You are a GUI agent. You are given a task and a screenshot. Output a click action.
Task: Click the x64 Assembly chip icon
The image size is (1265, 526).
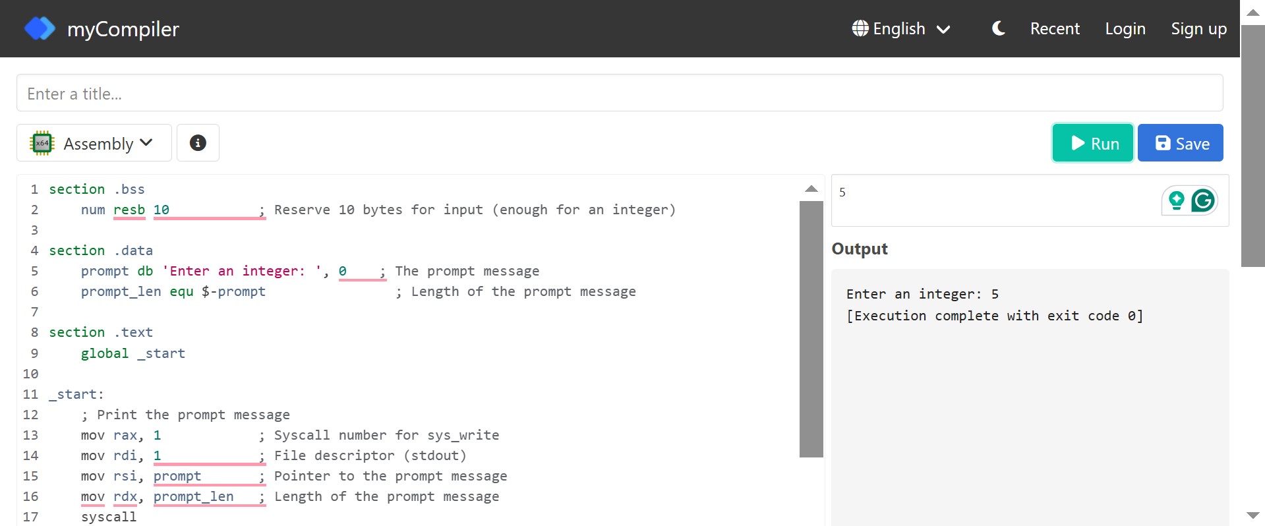click(42, 143)
